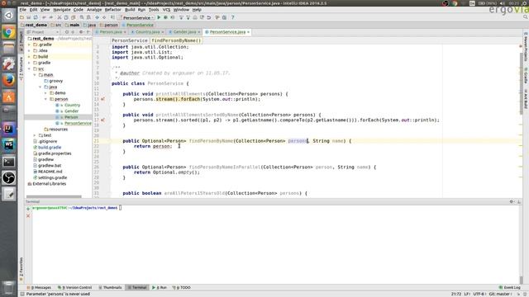Click gutter marker on line 17
This screenshot has height=297, width=529.
pos(102,120)
